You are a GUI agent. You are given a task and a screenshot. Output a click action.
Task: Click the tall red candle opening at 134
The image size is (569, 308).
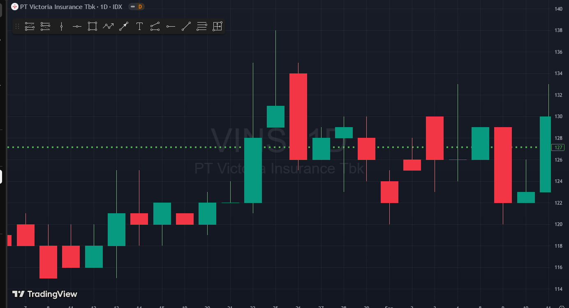pos(298,116)
